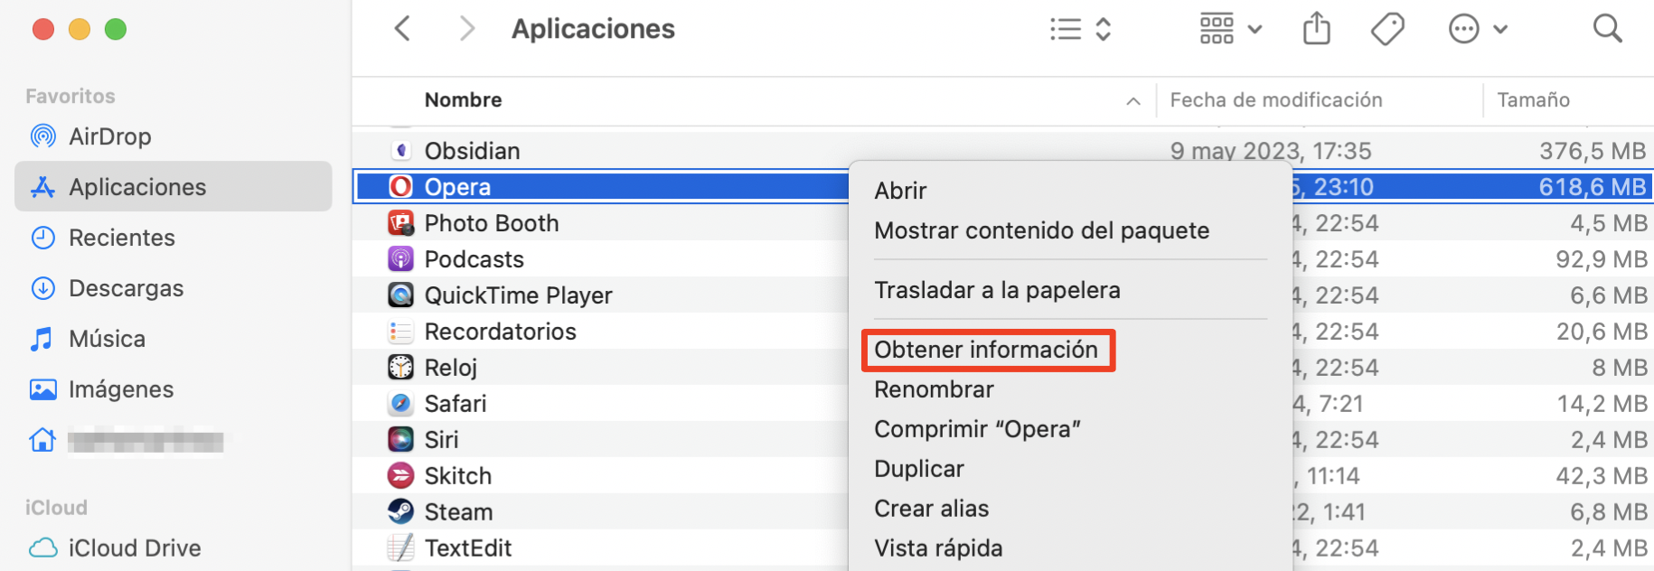
Task: Select the Recordatorios file name
Action: [x=501, y=332]
